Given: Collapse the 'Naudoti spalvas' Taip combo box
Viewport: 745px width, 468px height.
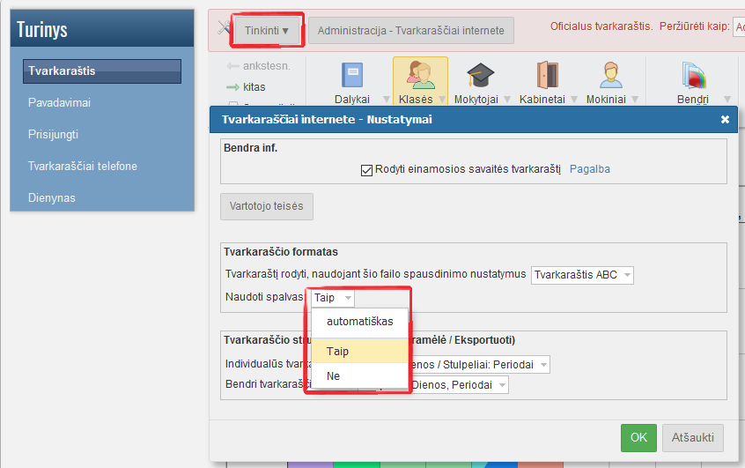Looking at the screenshot, I should (x=333, y=298).
